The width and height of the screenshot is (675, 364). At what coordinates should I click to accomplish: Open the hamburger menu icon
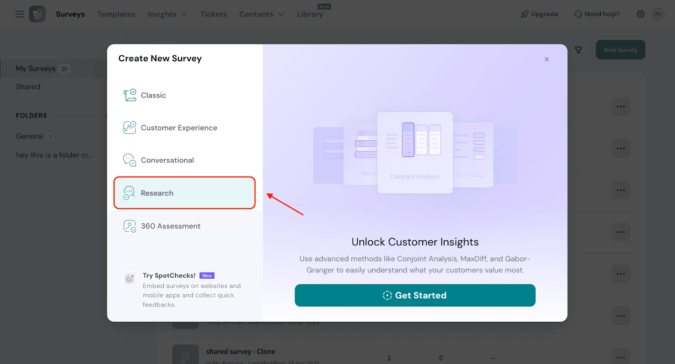click(x=19, y=14)
